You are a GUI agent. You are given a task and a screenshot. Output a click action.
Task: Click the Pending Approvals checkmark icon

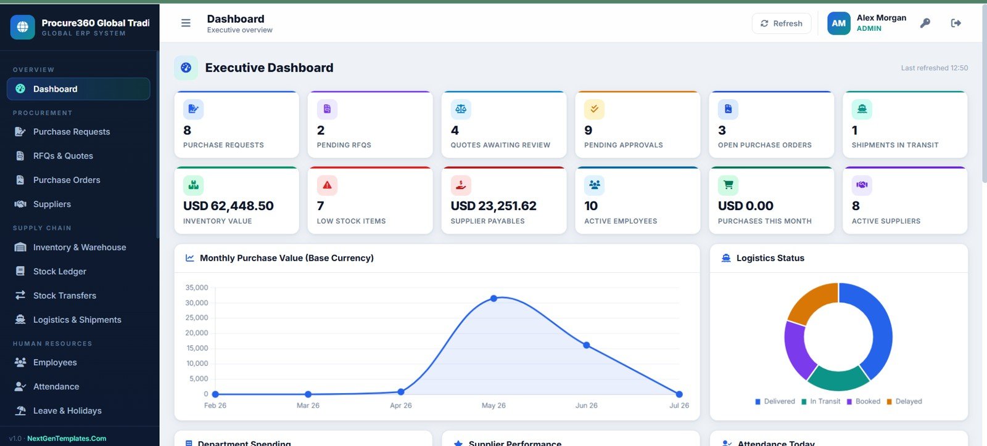594,109
